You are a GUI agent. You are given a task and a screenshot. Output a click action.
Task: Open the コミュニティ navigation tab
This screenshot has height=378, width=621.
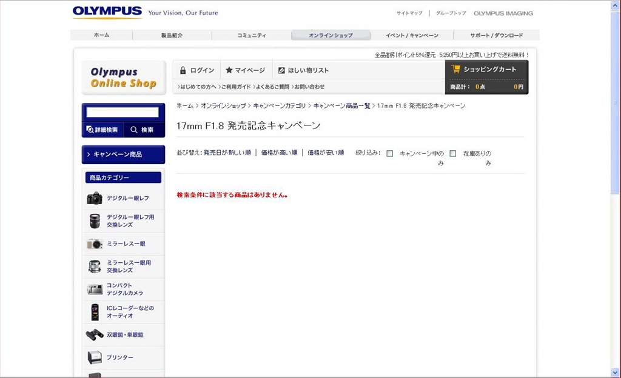tap(252, 35)
